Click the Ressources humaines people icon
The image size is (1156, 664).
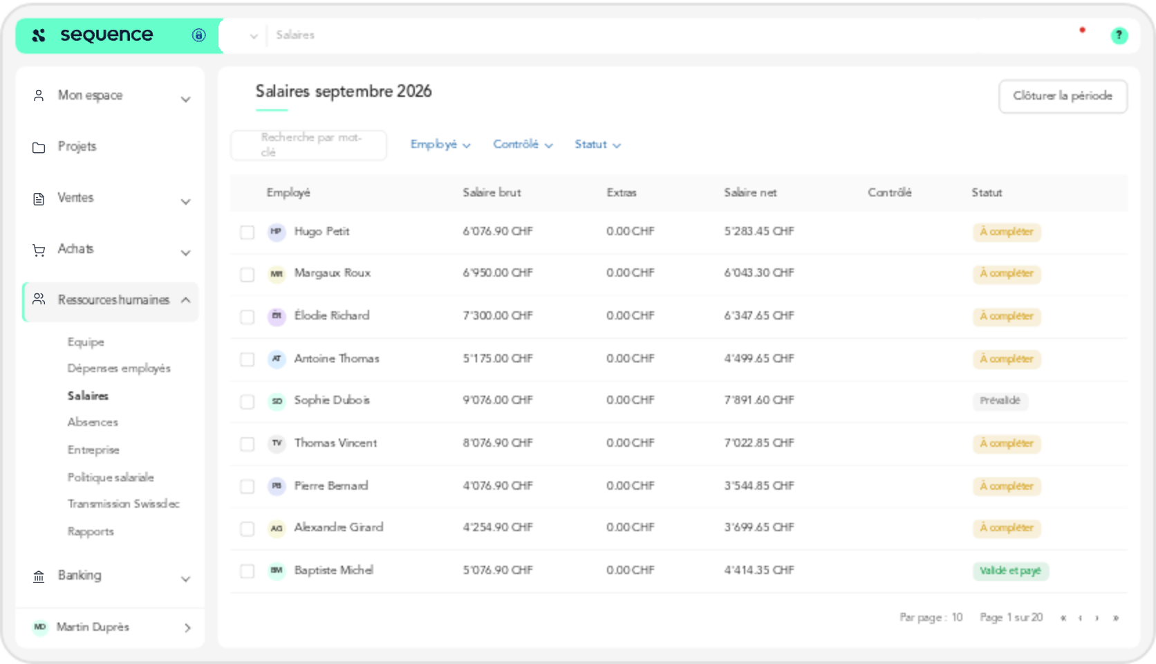[x=39, y=299]
